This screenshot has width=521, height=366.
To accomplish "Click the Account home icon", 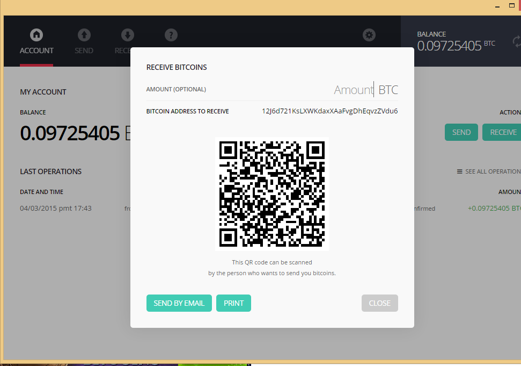I will [x=36, y=35].
